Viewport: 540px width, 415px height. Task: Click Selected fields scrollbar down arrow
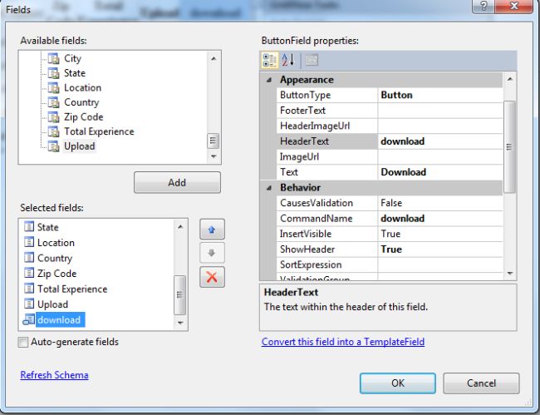point(180,323)
